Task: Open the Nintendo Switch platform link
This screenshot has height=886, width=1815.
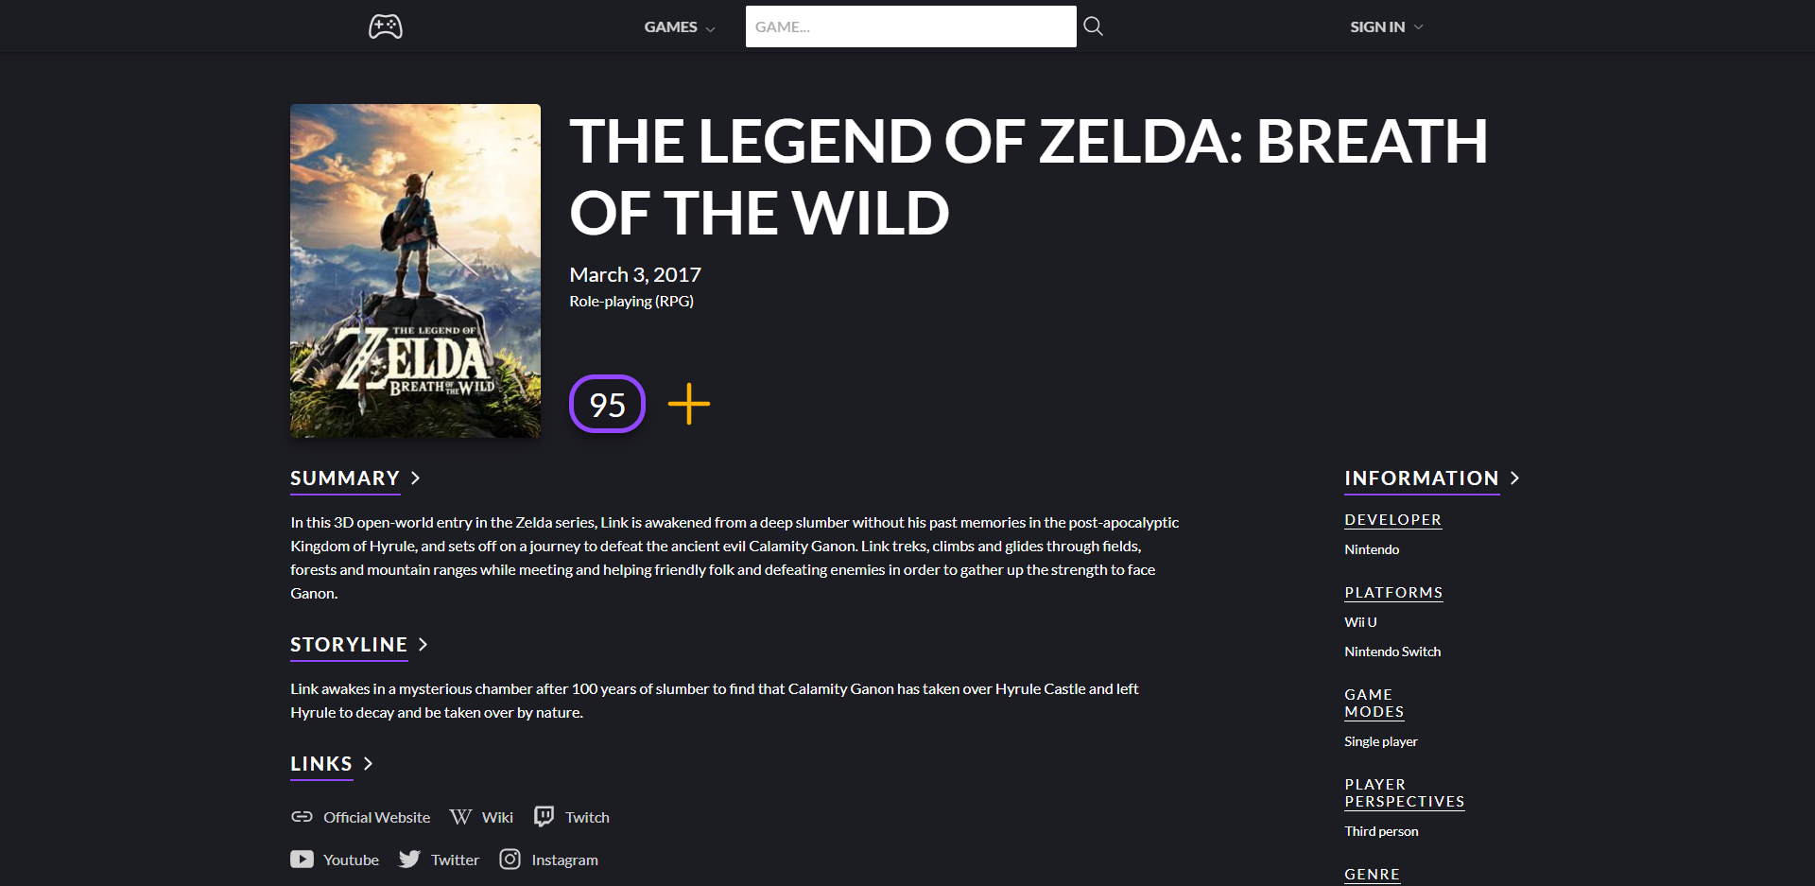Action: [1391, 651]
